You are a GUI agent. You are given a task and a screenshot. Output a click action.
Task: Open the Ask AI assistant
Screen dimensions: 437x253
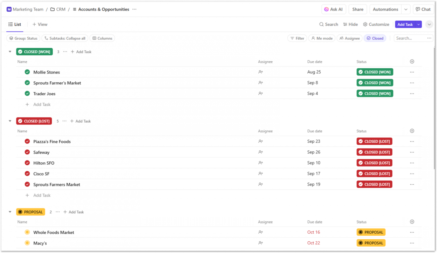334,9
